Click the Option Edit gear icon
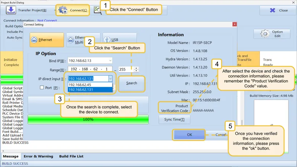 click(265, 34)
